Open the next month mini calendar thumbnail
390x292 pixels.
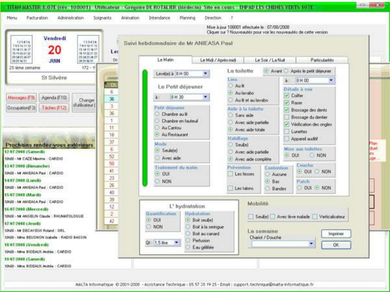pos(88,49)
